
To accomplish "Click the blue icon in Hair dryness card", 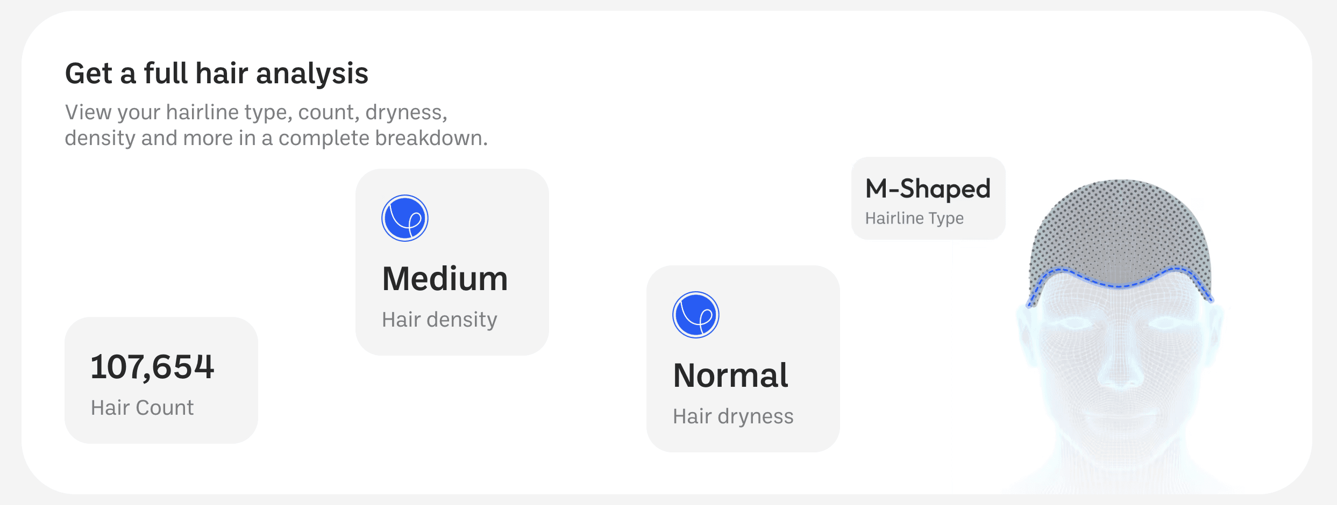I will (x=695, y=315).
